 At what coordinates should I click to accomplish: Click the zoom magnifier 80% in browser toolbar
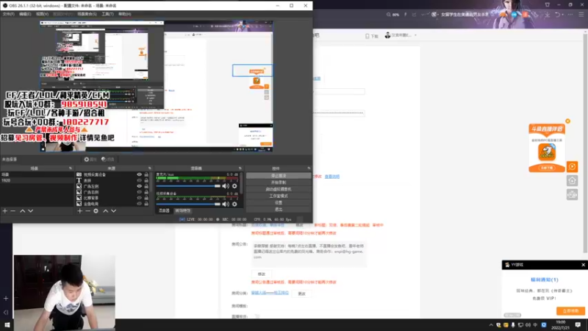[x=392, y=15]
